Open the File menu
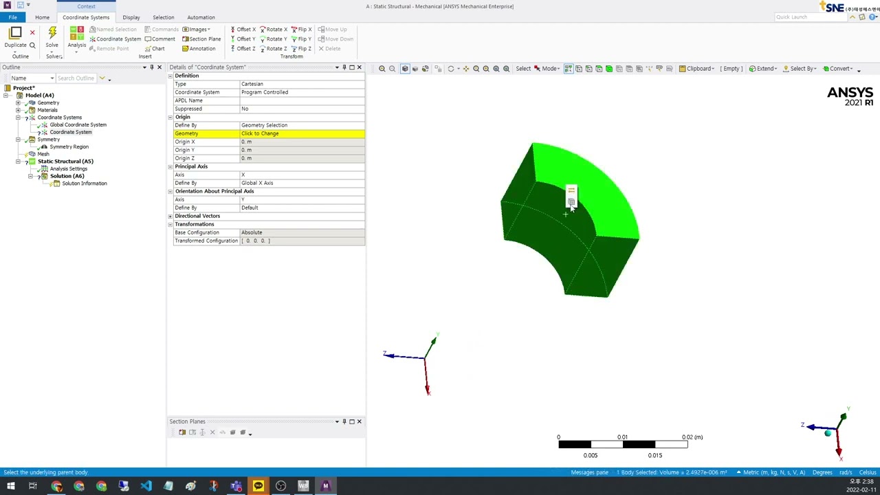 click(12, 17)
